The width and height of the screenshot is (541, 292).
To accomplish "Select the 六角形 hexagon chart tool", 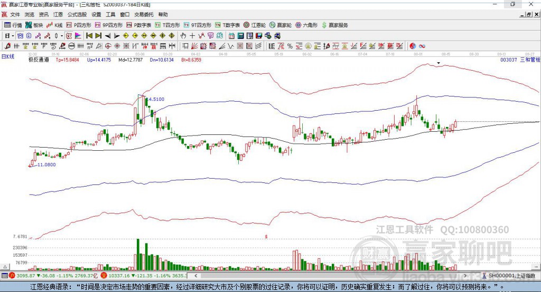I will pyautogui.click(x=306, y=25).
